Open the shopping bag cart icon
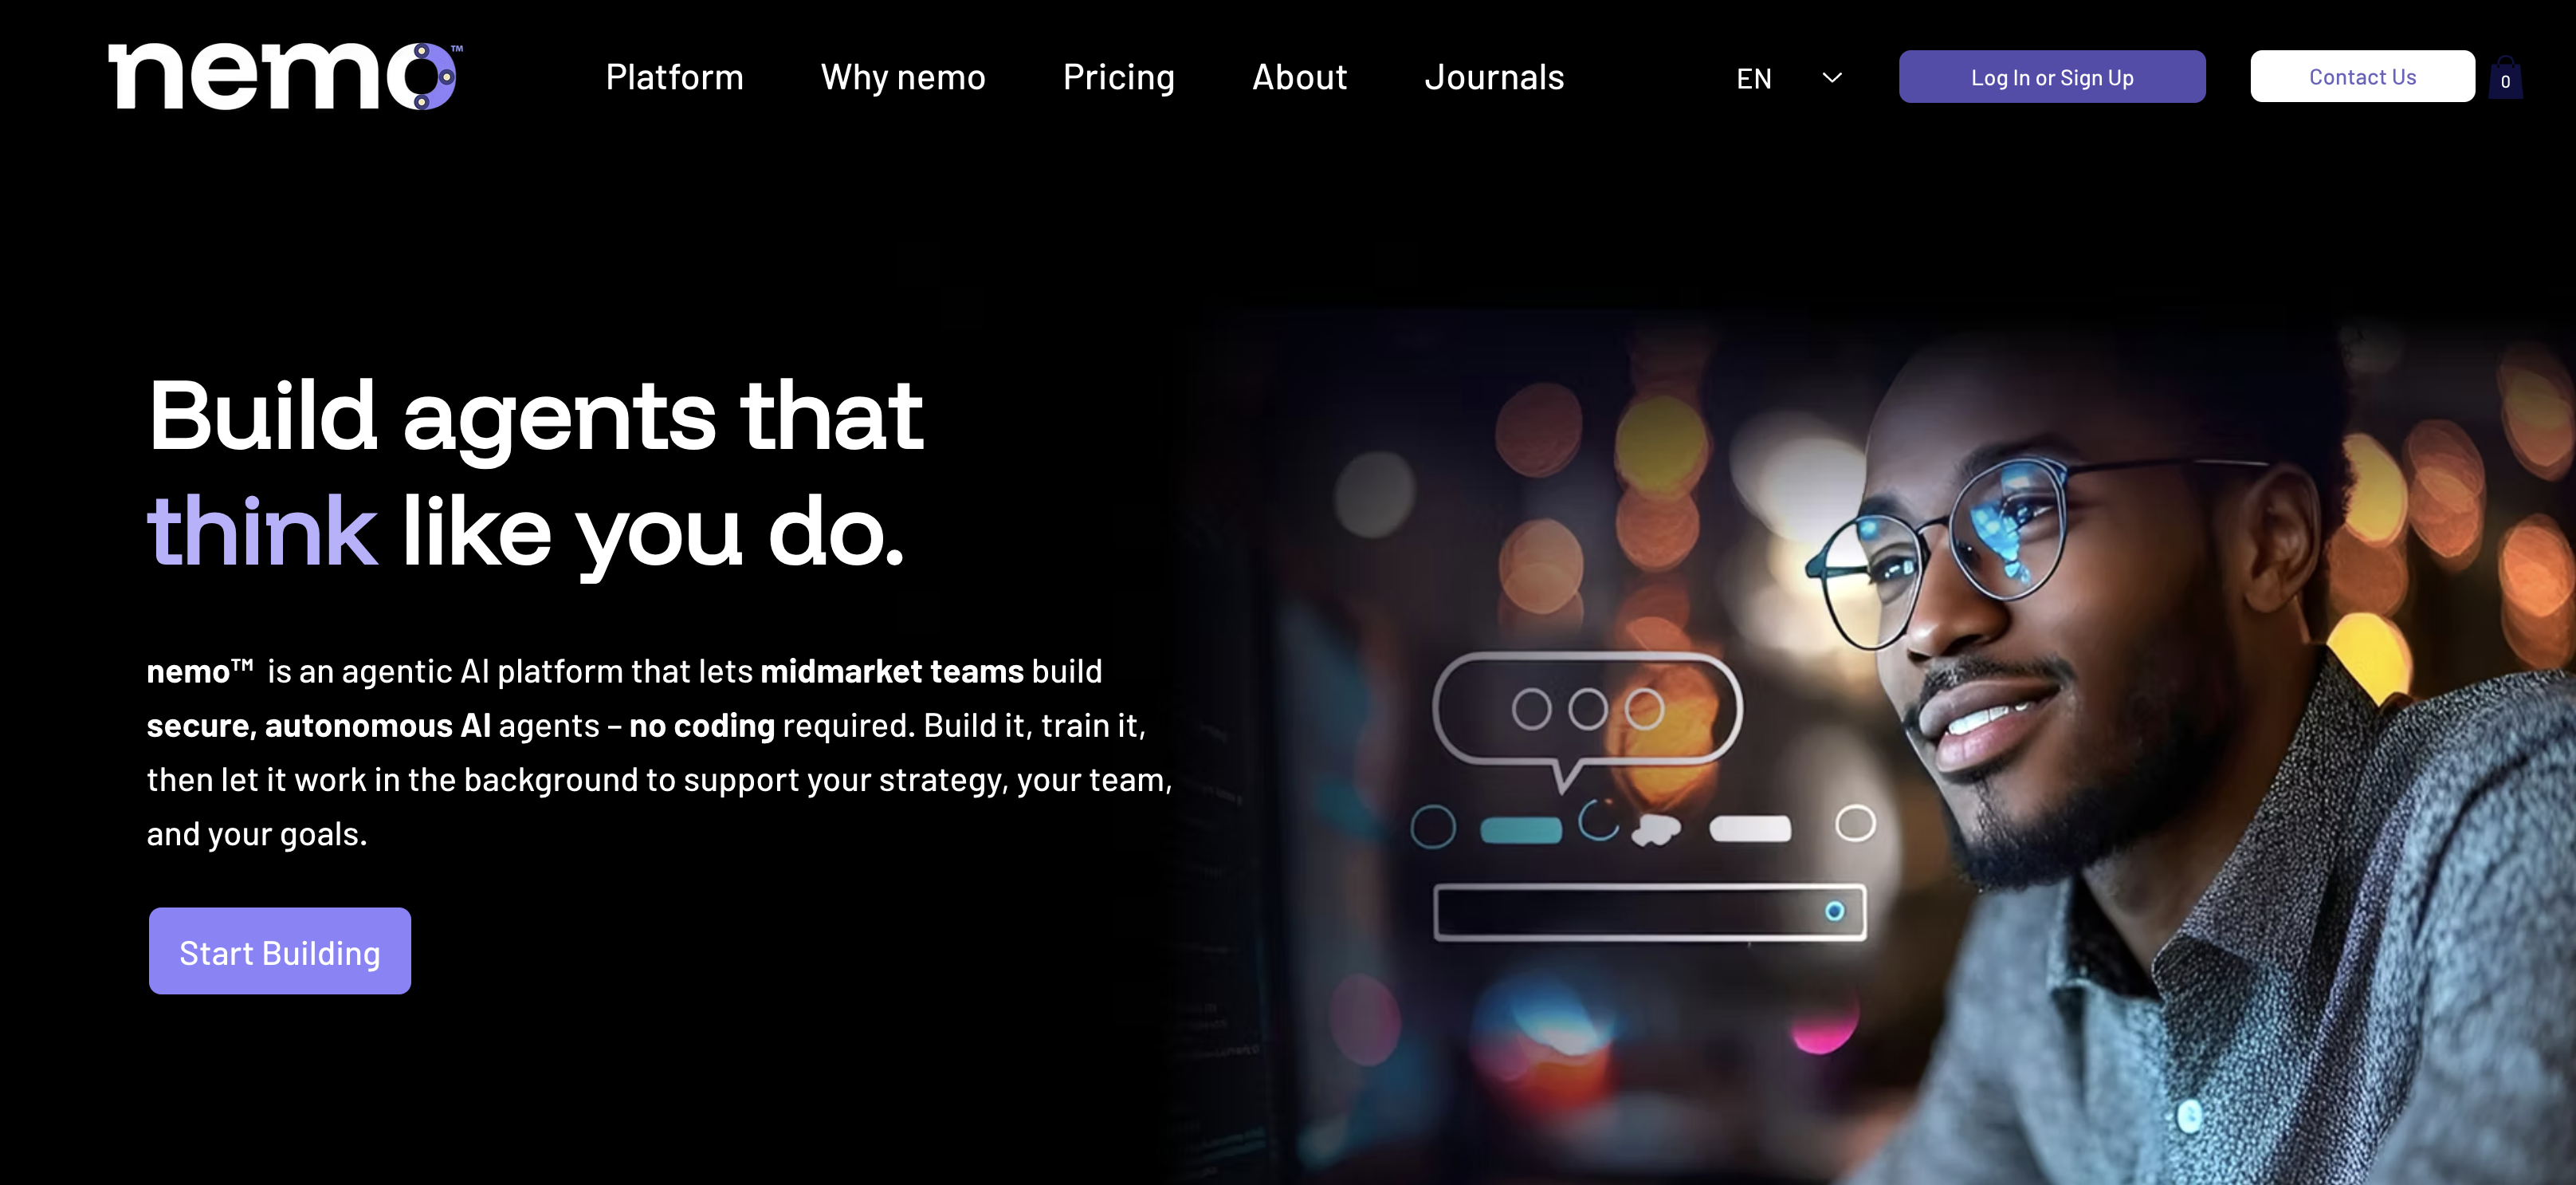The height and width of the screenshot is (1185, 2576). click(x=2505, y=77)
